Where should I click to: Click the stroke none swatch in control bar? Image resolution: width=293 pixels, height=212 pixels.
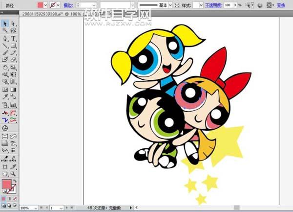(x=53, y=5)
